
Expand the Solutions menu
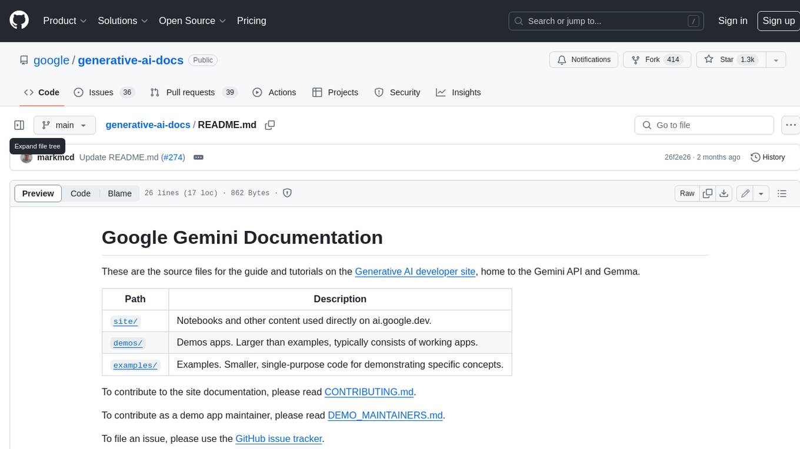tap(122, 21)
